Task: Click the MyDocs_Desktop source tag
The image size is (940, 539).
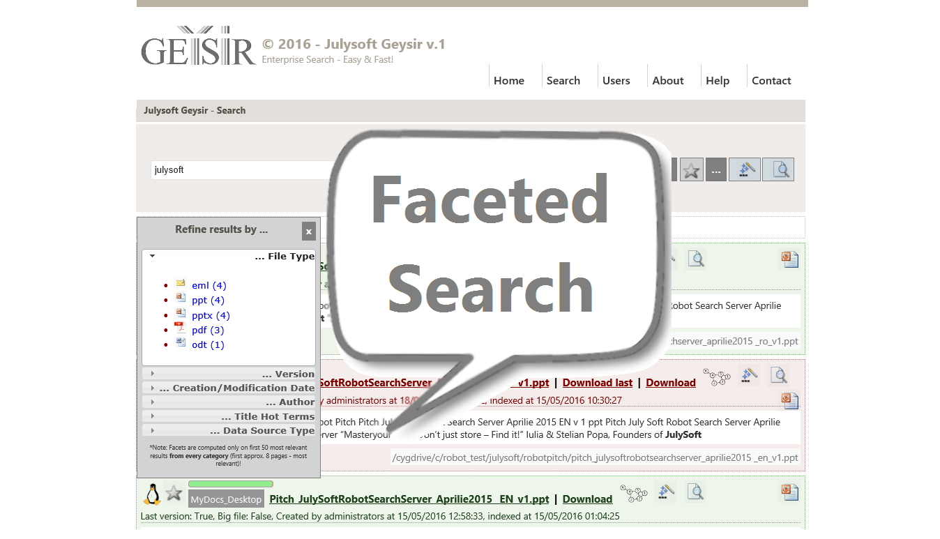Action: [226, 499]
